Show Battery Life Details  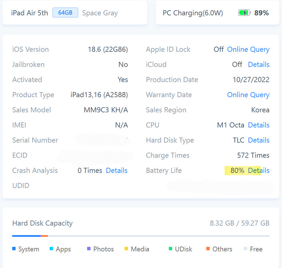click(x=258, y=170)
